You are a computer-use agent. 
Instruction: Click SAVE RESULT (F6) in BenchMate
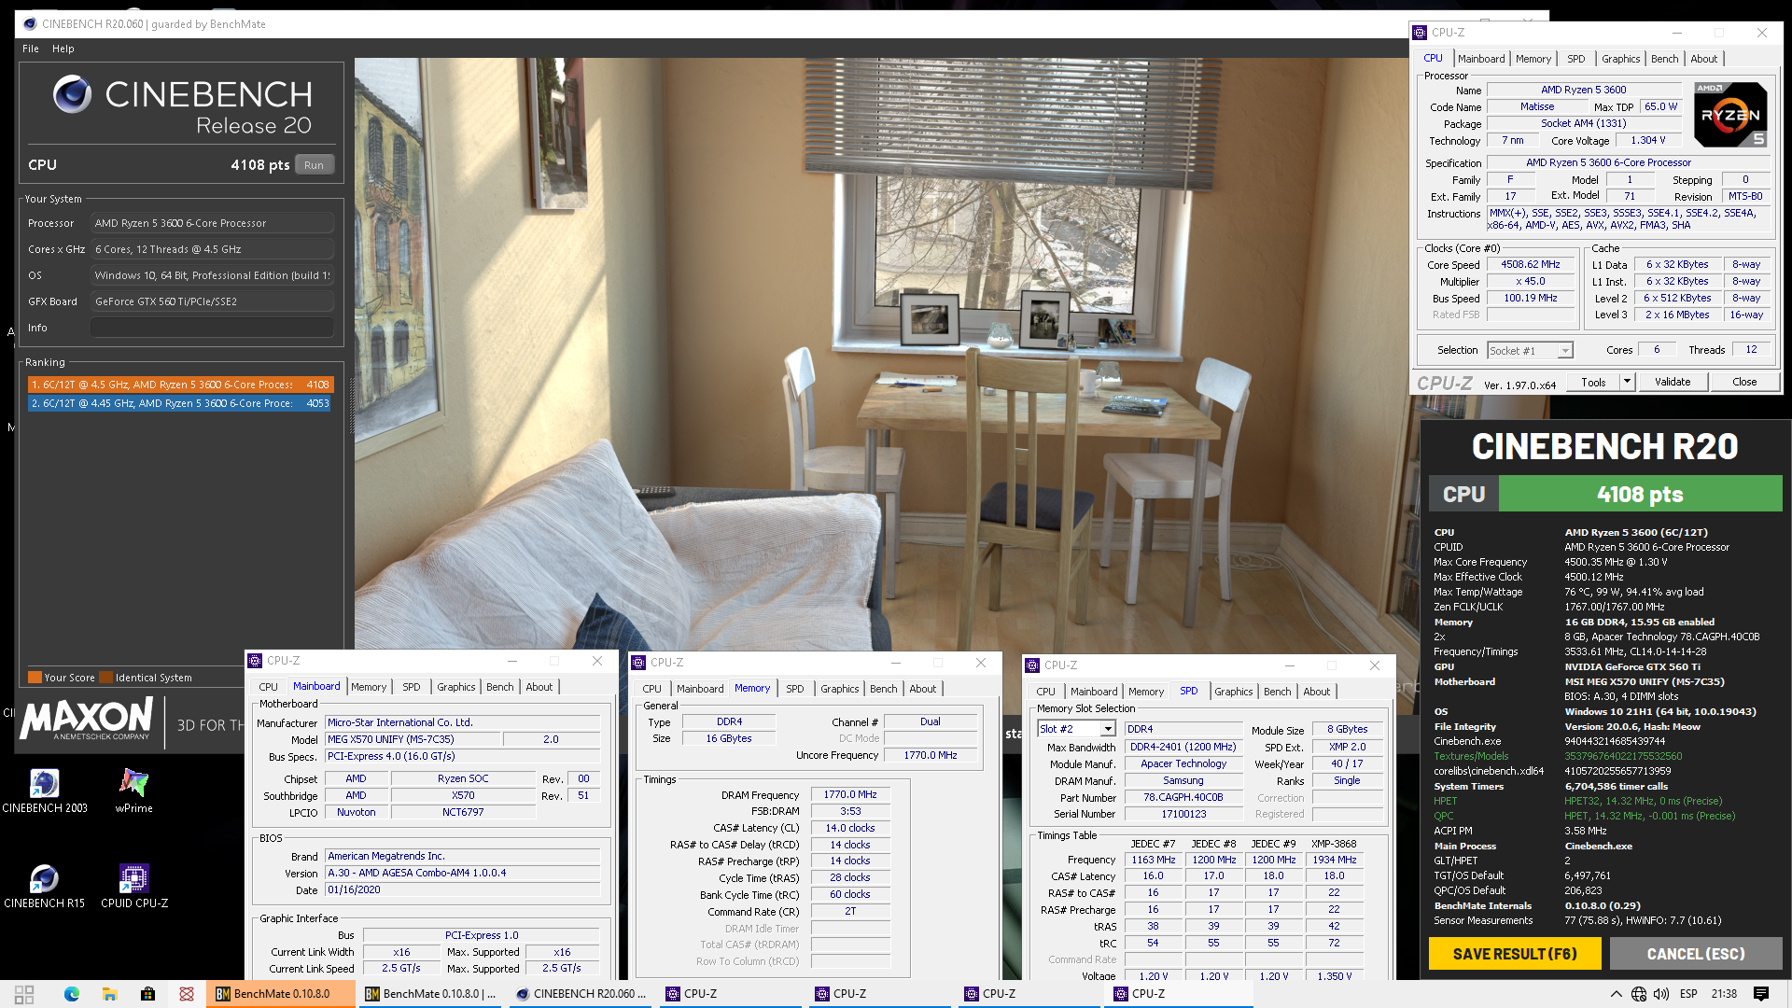[x=1515, y=954]
